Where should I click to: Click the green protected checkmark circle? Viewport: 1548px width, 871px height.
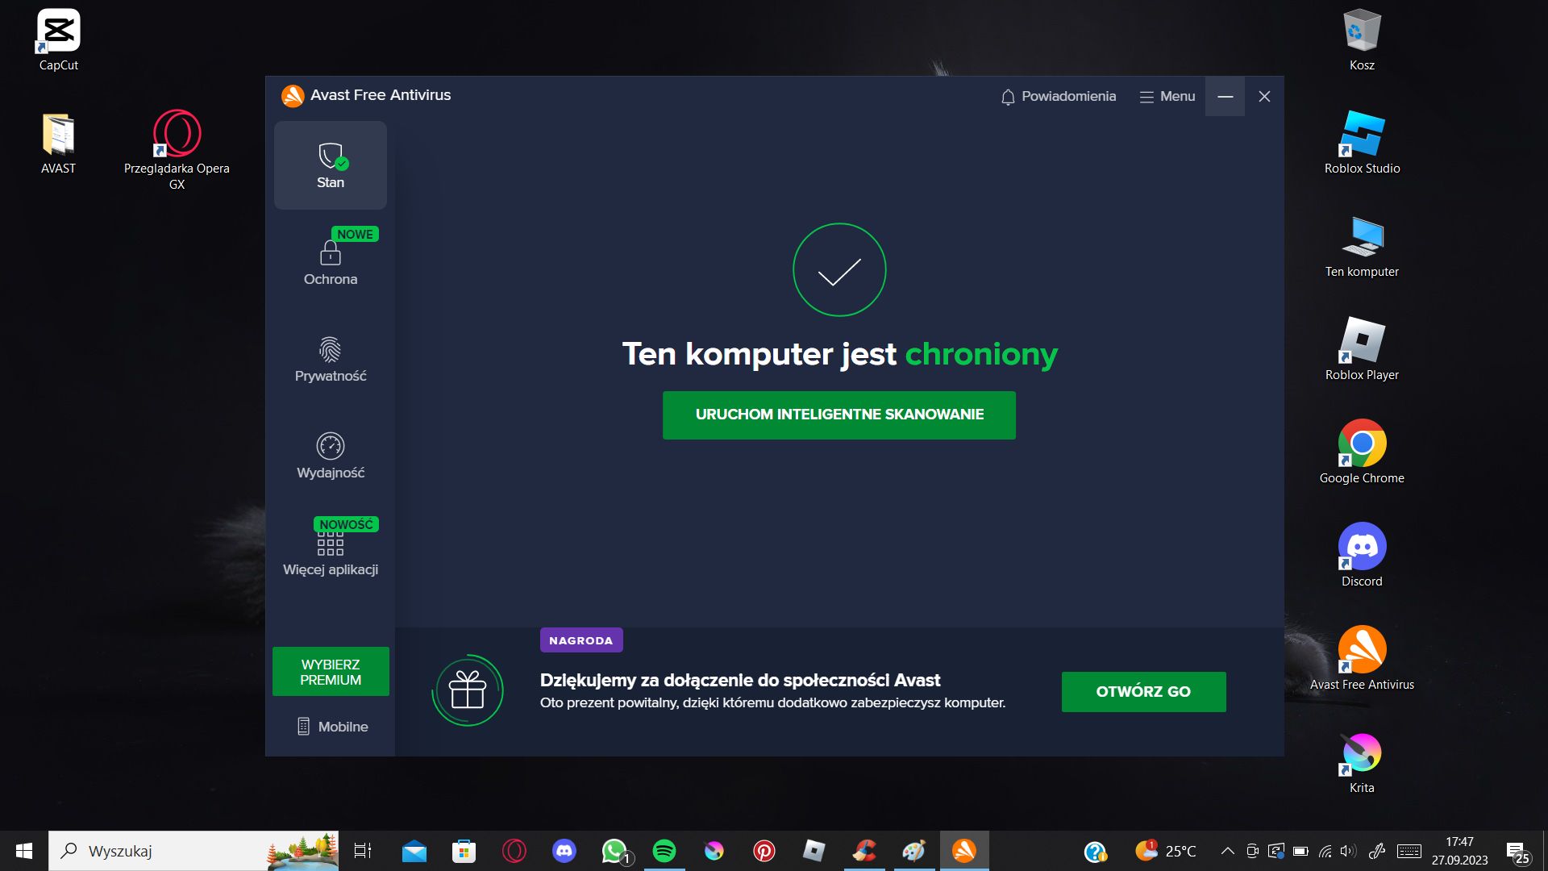coord(838,270)
